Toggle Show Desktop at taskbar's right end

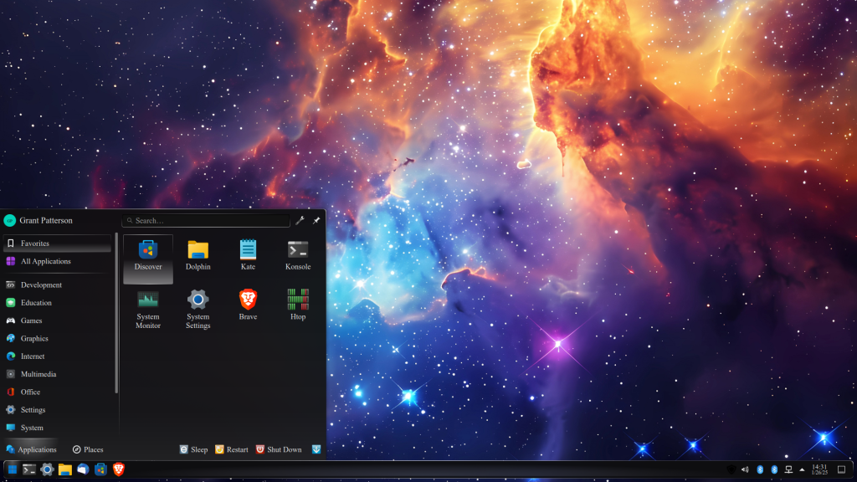tap(841, 469)
